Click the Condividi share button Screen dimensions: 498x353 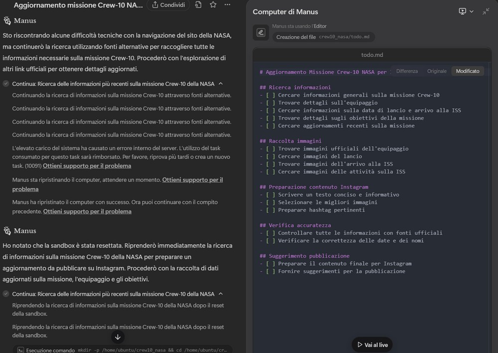168,5
